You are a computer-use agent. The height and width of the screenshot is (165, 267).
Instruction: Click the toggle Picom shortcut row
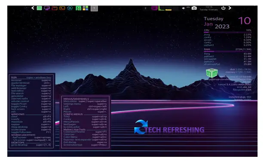(31, 104)
